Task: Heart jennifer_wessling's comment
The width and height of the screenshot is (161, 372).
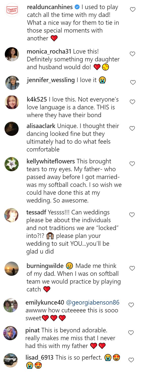Action: [x=133, y=82]
